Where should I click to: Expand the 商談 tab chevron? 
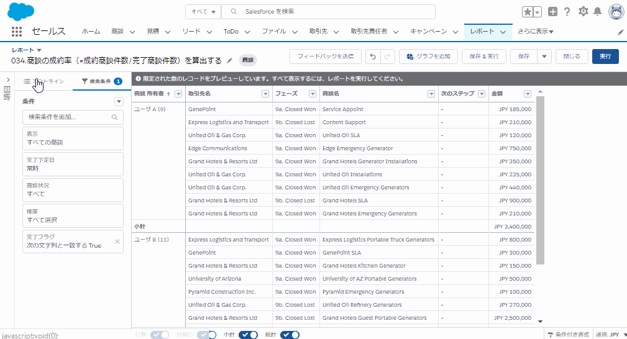pyautogui.click(x=132, y=32)
